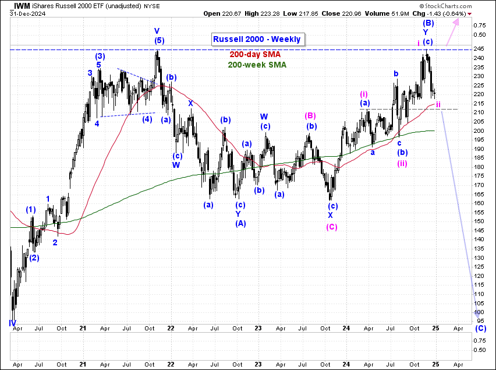Click the magenta '(C)' wave label
The height and width of the screenshot is (370, 496).
[x=332, y=227]
